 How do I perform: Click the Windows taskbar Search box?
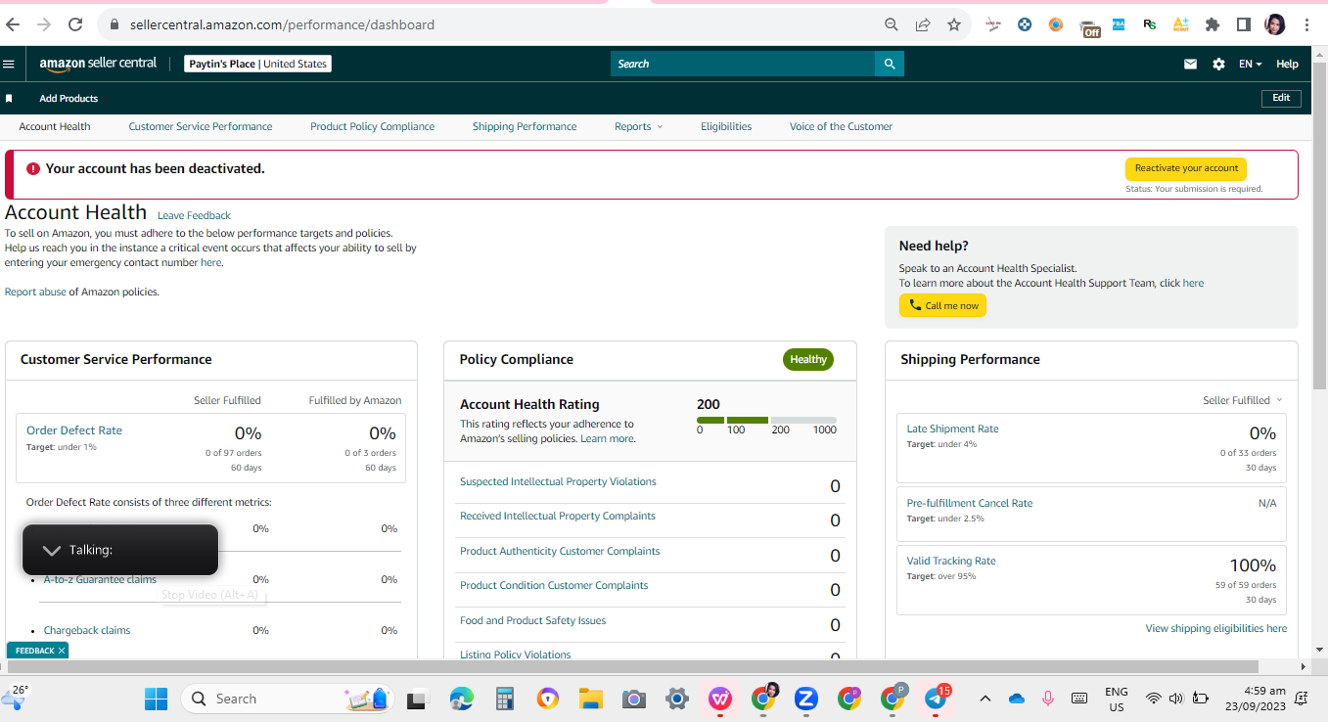point(289,699)
